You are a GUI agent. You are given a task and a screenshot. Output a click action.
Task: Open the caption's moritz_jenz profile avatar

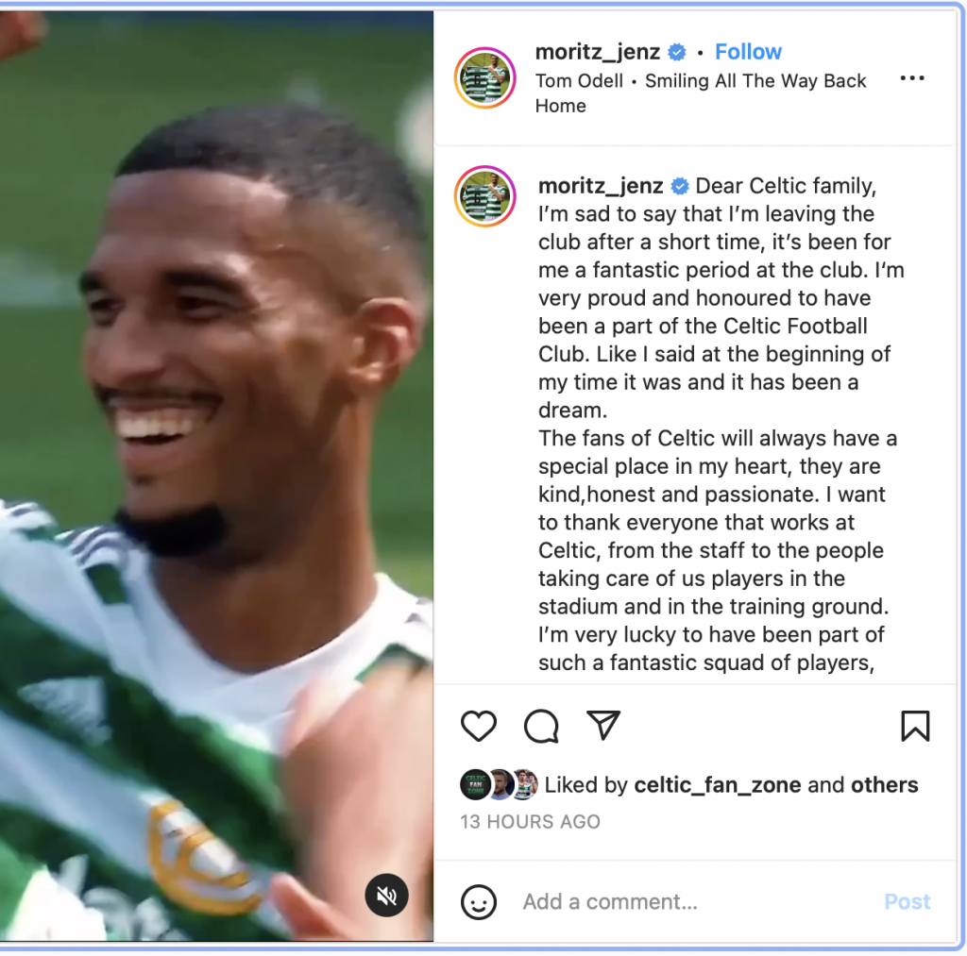[x=484, y=196]
